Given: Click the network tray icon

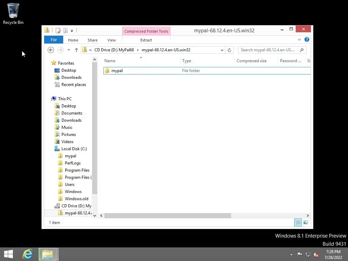Looking at the screenshot, I should (308, 254).
